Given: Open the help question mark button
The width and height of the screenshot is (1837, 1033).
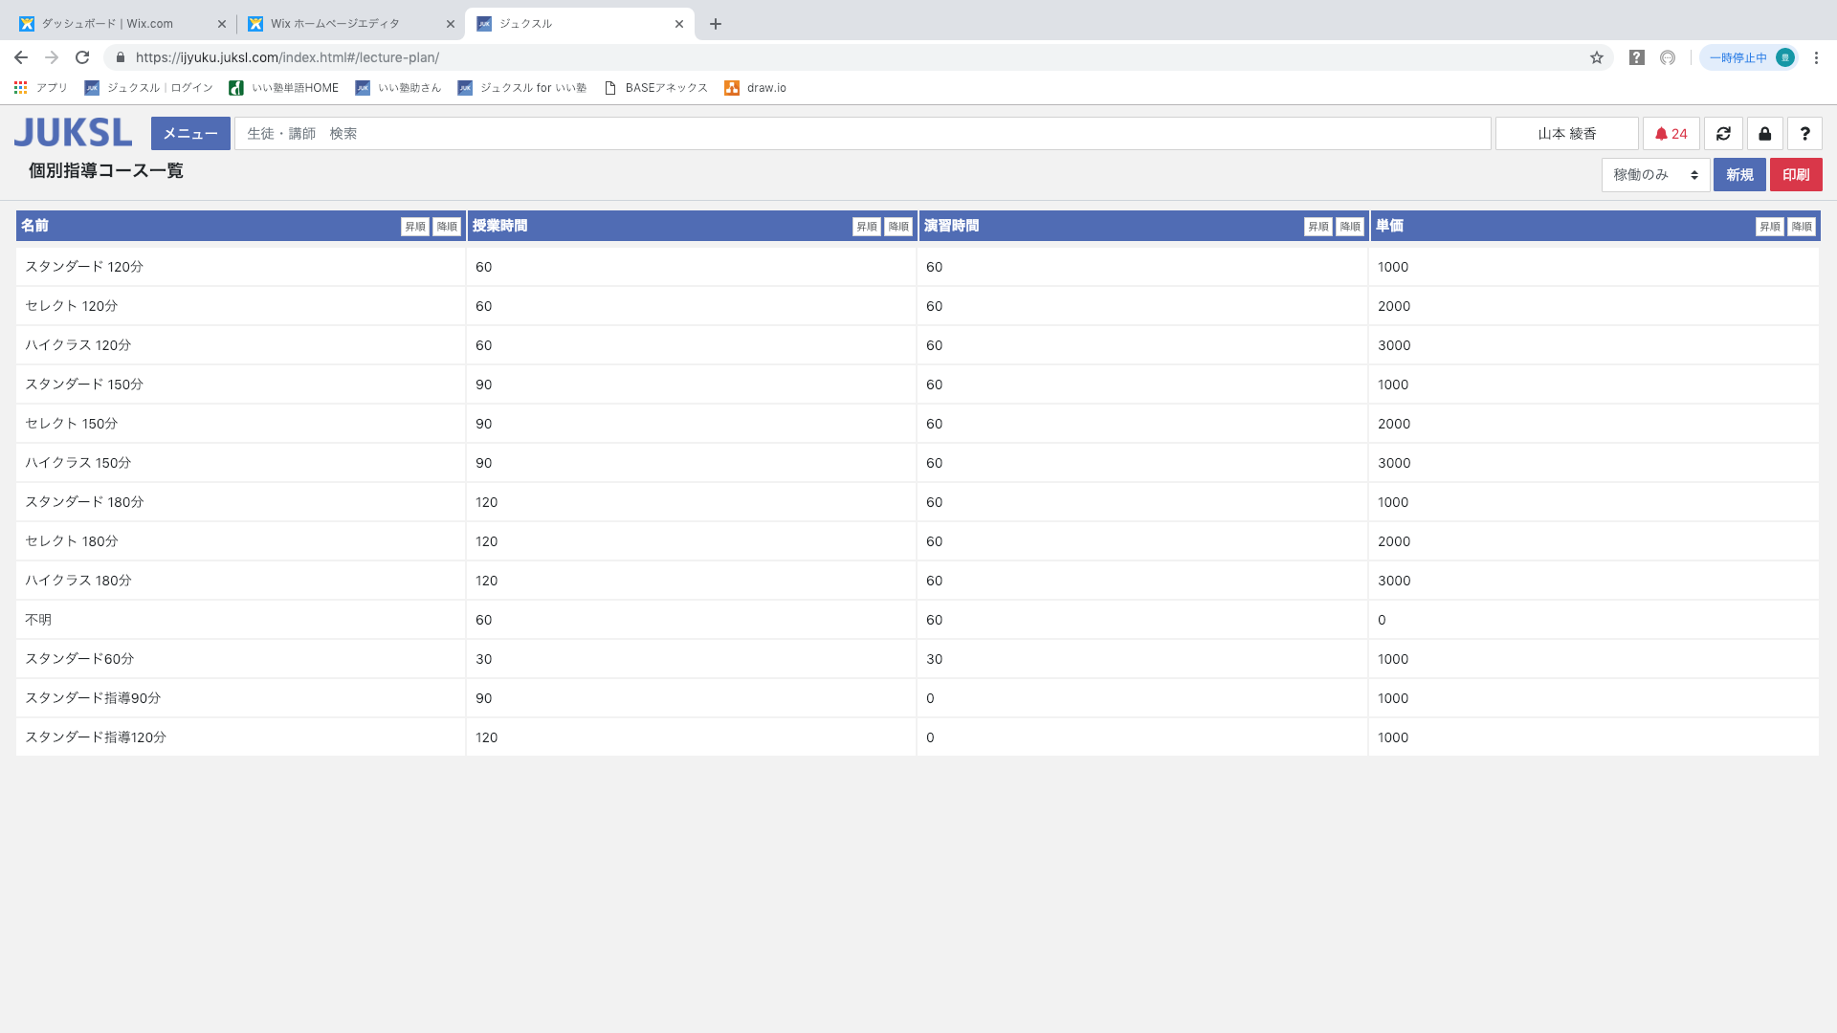Looking at the screenshot, I should (1804, 134).
